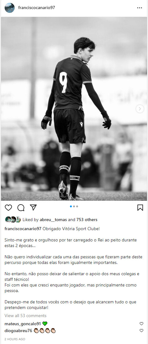This screenshot has width=148, height=344.
Task: Select the second carousel dot indicator
Action: [x=74, y=206]
